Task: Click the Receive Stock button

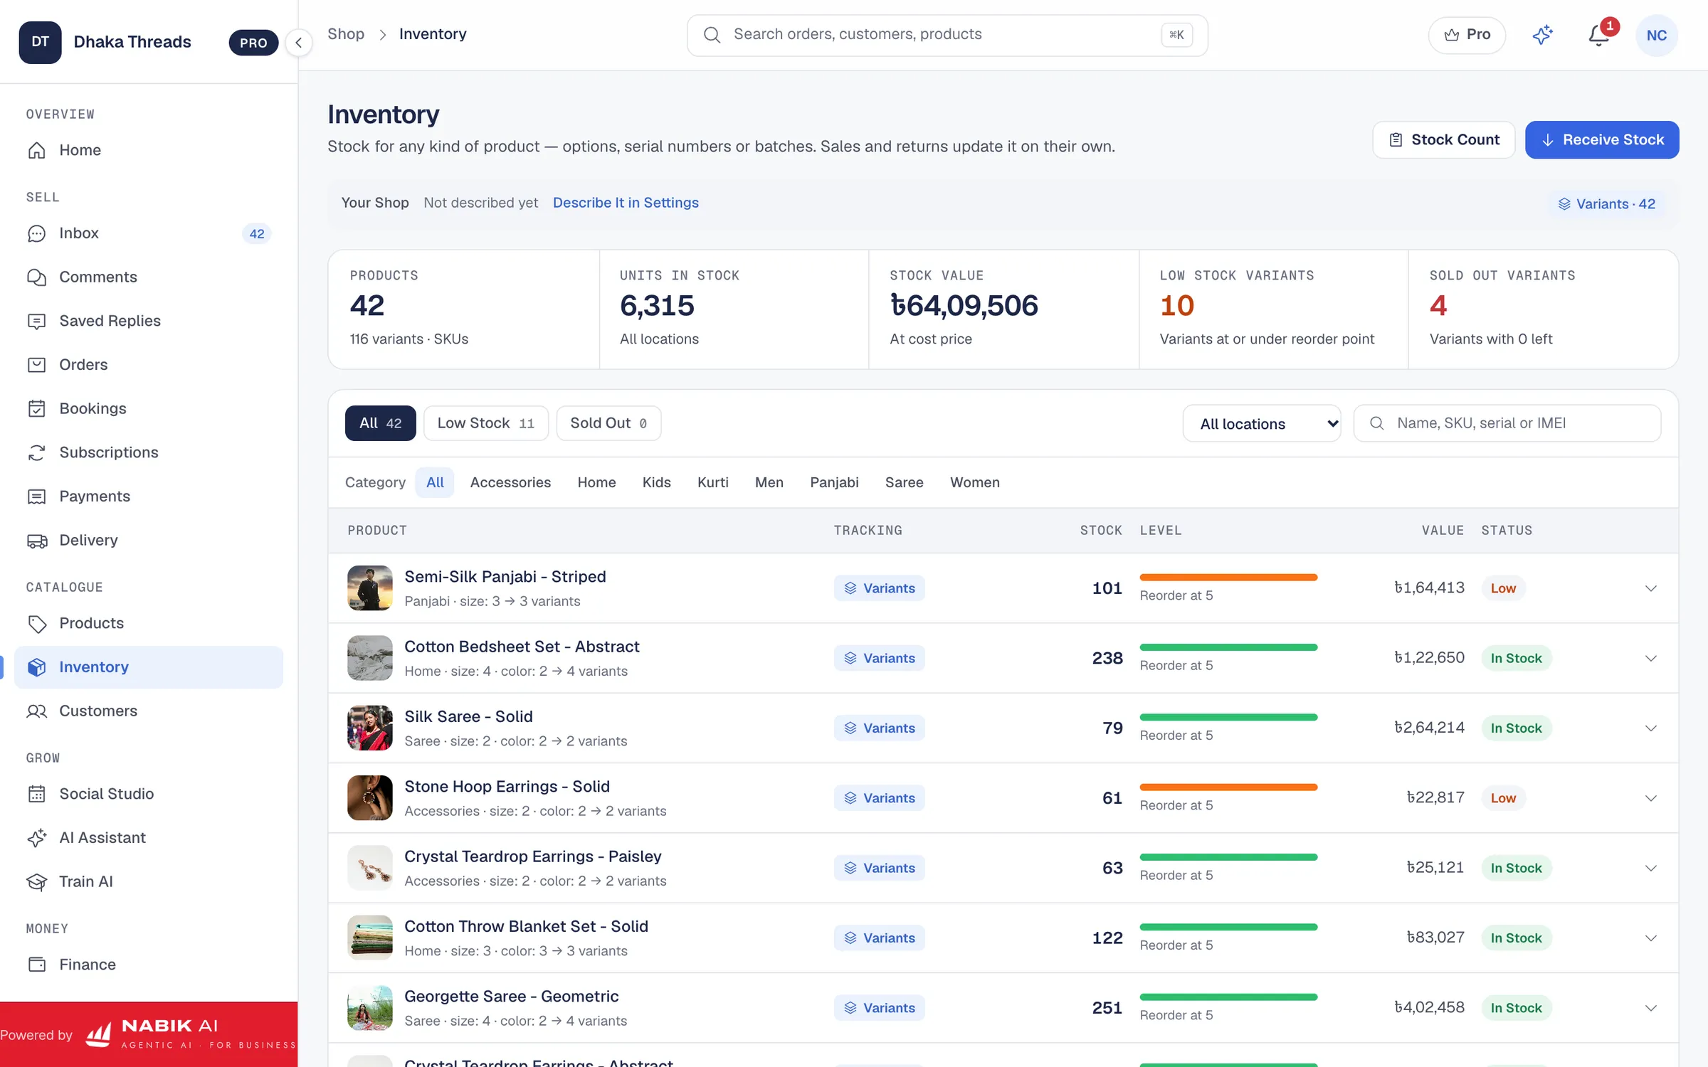Action: (x=1602, y=140)
